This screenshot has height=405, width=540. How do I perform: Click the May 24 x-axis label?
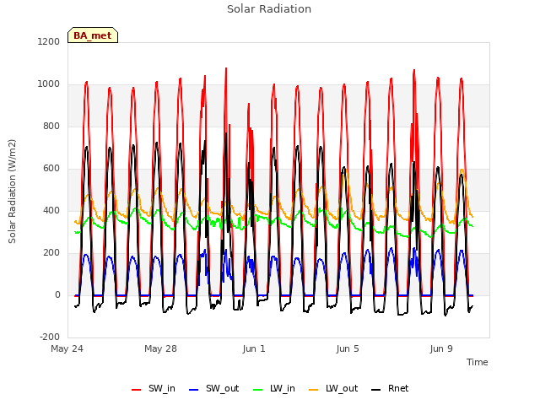click(x=67, y=348)
